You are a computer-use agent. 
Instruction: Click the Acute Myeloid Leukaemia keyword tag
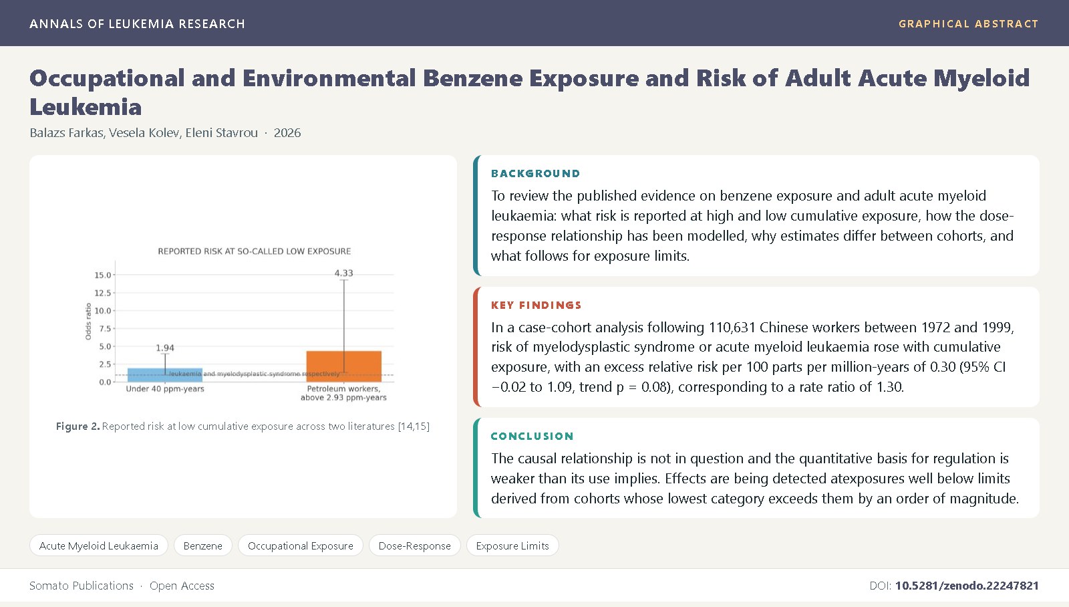coord(99,545)
